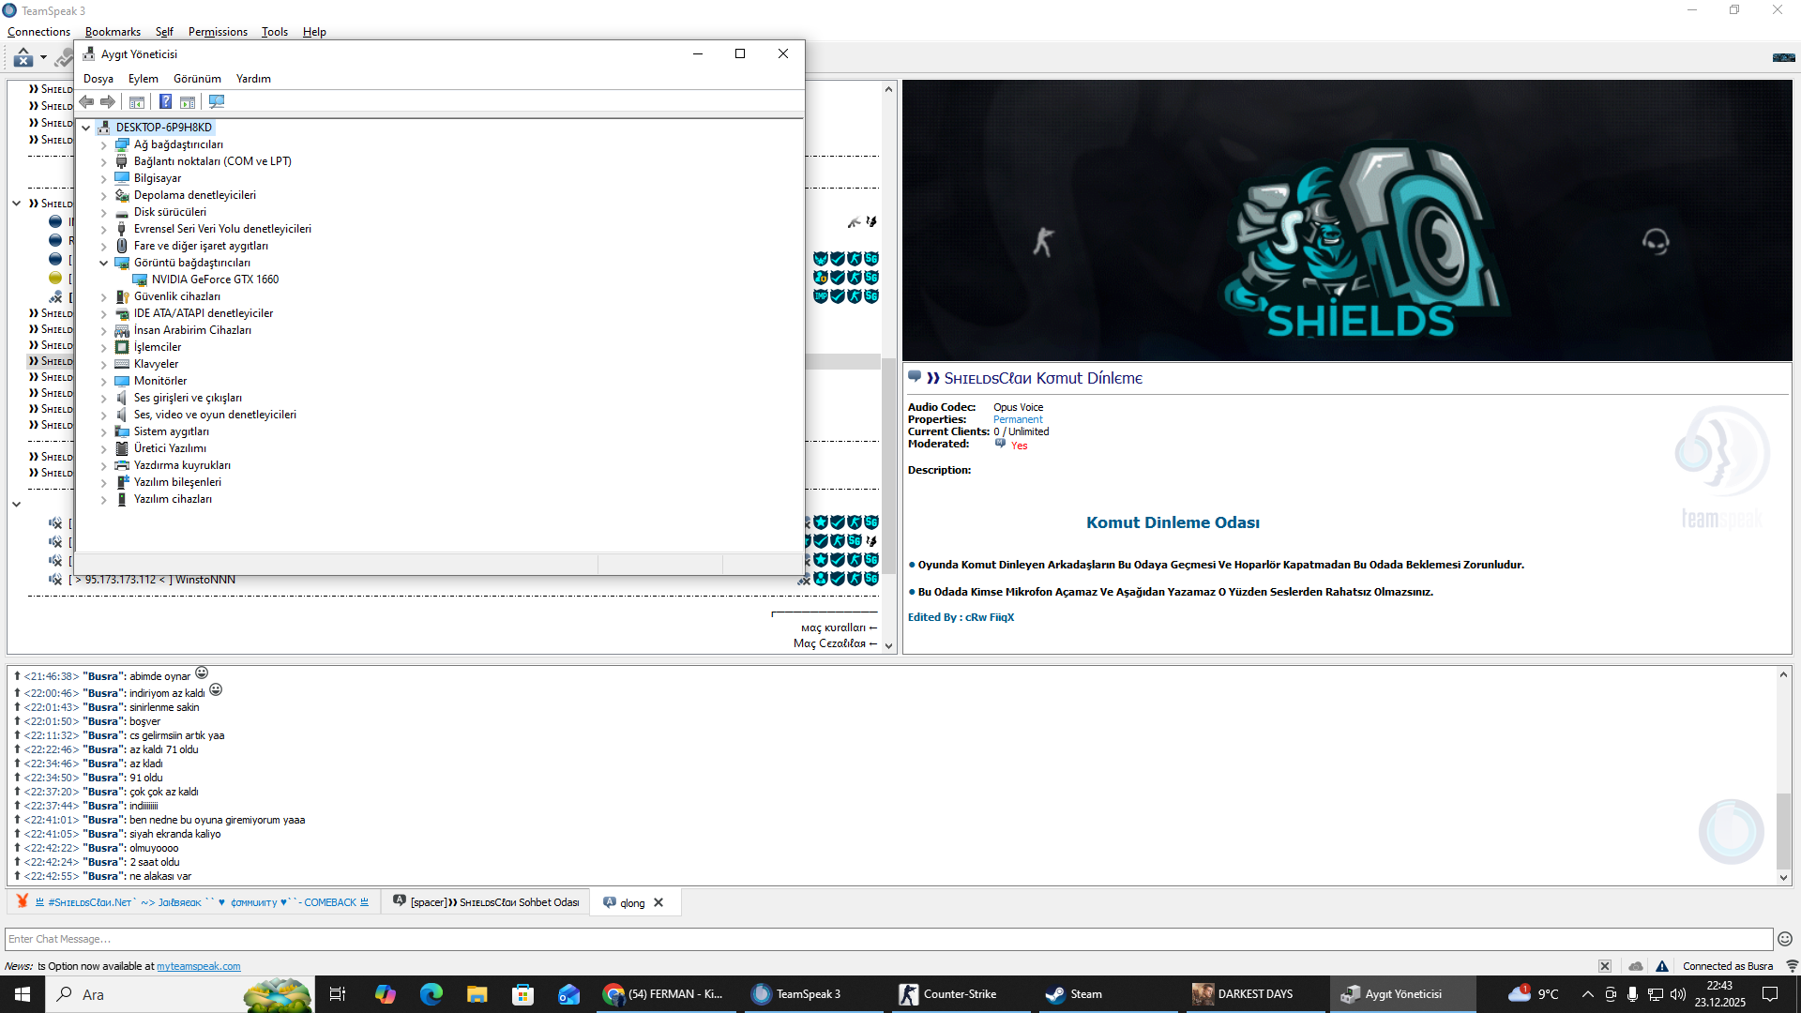Open the blue Help icon in Device Manager
This screenshot has width=1801, height=1013.
click(x=165, y=102)
